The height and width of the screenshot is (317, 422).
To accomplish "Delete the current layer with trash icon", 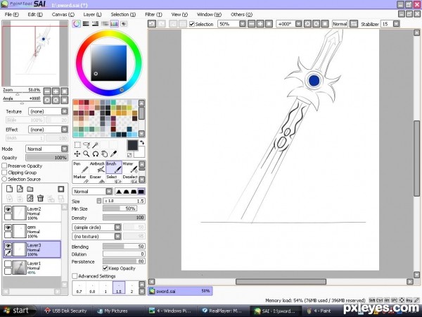I will point(40,199).
